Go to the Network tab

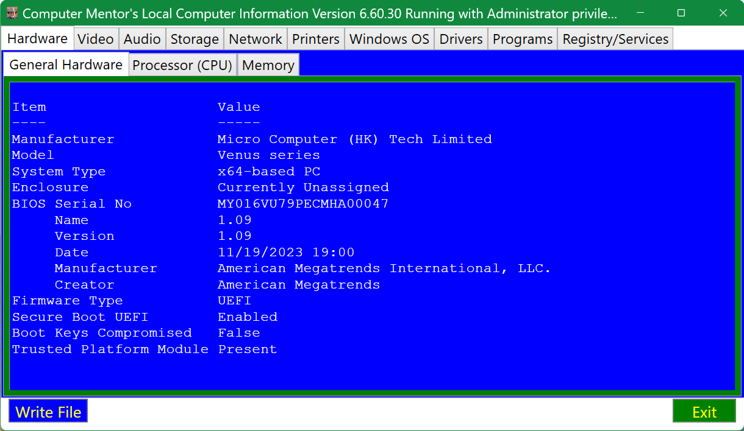point(256,39)
